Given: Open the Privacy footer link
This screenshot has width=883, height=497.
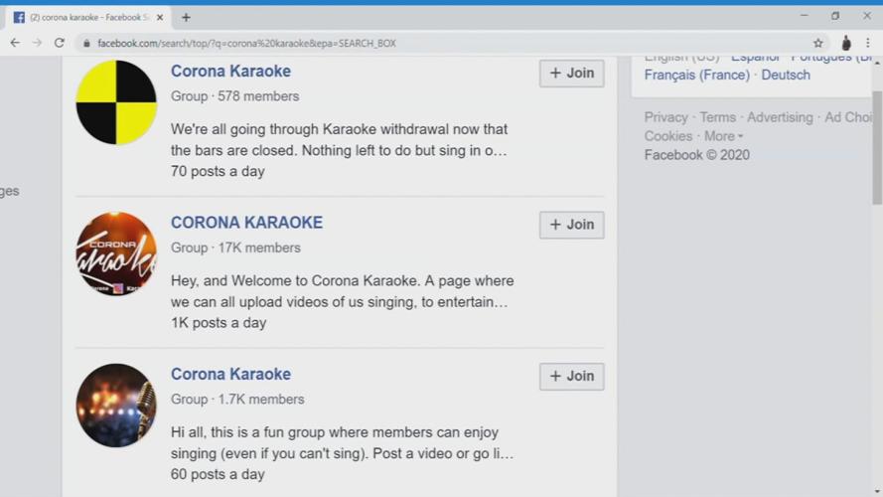Looking at the screenshot, I should (666, 117).
